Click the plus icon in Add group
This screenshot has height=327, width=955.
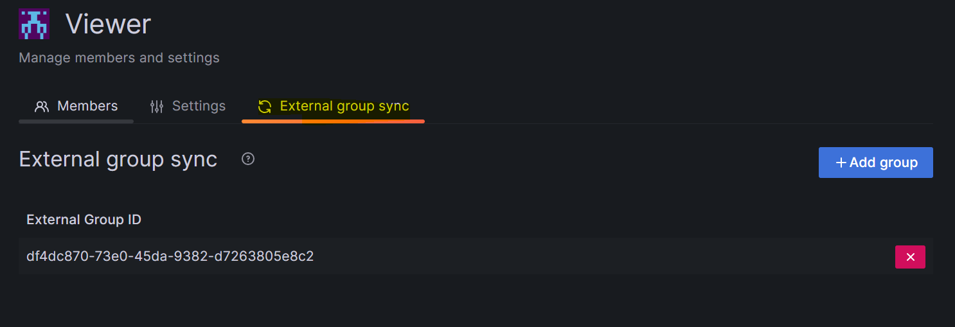point(841,163)
